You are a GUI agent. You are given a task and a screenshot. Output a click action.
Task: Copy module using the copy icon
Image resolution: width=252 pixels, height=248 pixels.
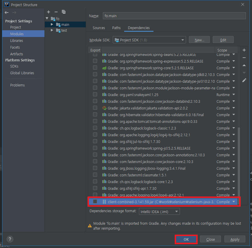click(64, 12)
